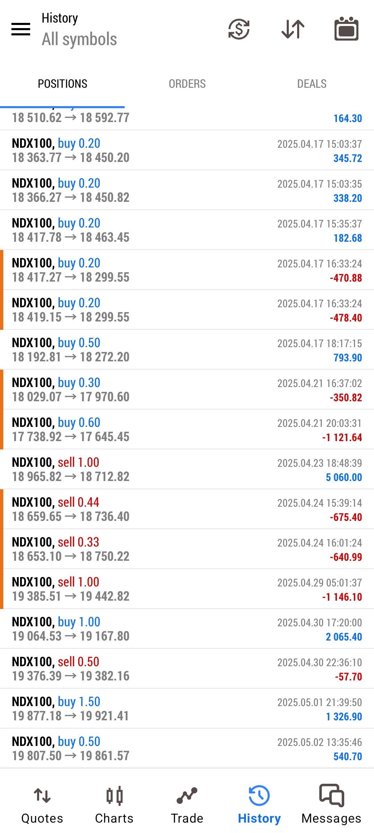This screenshot has width=374, height=833.
Task: Open the hamburger menu
Action: pos(21,29)
